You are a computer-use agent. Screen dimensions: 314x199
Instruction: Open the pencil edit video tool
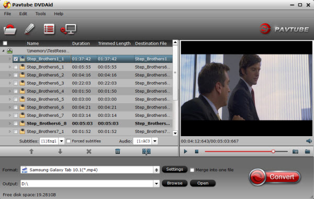tap(29, 29)
